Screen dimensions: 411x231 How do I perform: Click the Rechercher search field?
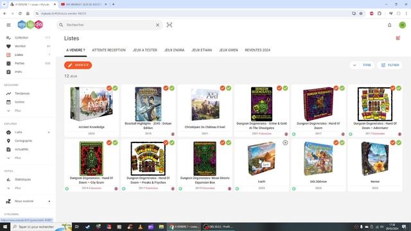point(109,25)
